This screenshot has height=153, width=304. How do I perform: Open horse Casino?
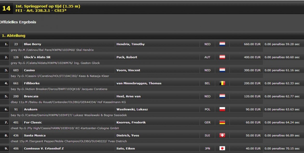(30, 70)
